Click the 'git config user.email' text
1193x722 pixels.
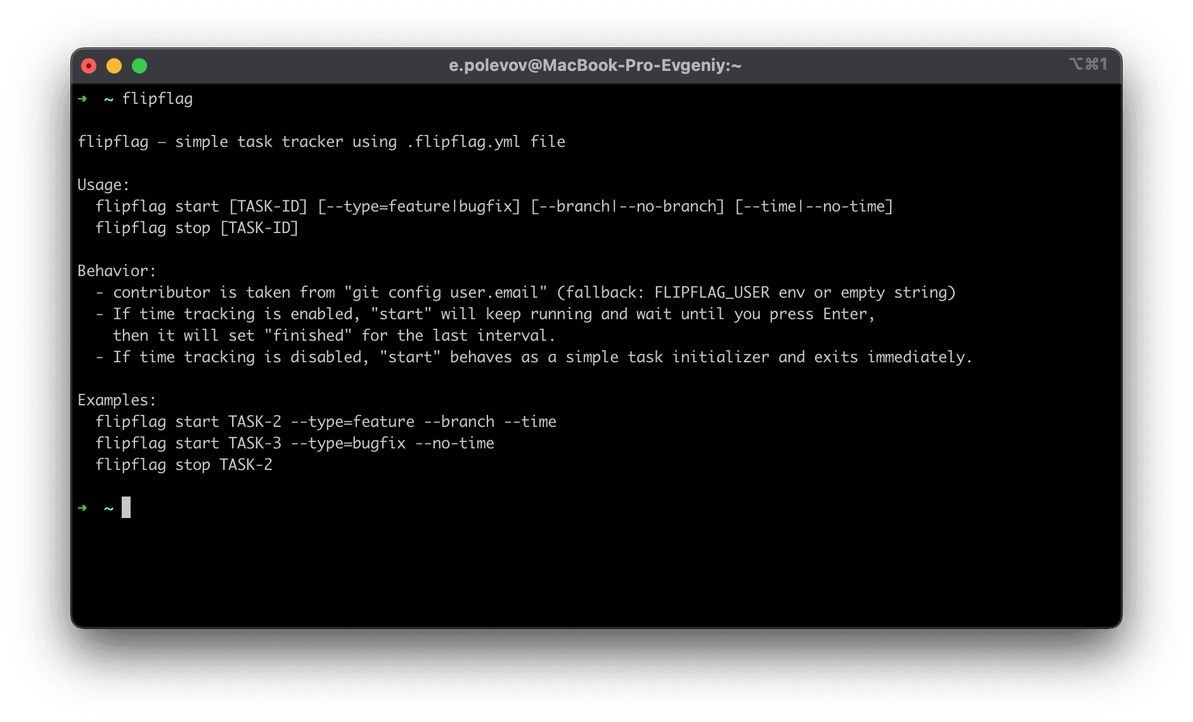point(445,292)
